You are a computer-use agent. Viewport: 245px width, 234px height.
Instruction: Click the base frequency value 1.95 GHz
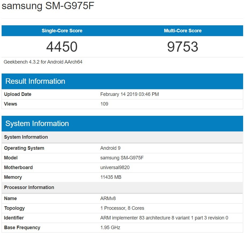coord(110,228)
